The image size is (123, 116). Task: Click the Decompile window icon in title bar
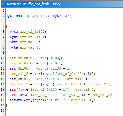[x=4, y=4]
